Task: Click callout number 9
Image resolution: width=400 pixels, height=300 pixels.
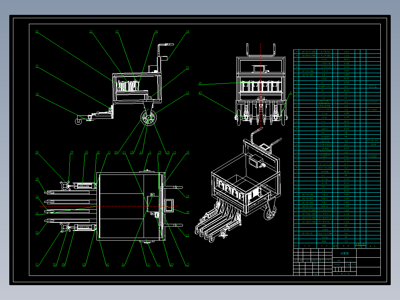Action: pos(123,264)
